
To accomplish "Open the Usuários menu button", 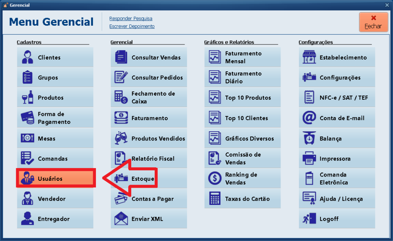I will pyautogui.click(x=55, y=179).
